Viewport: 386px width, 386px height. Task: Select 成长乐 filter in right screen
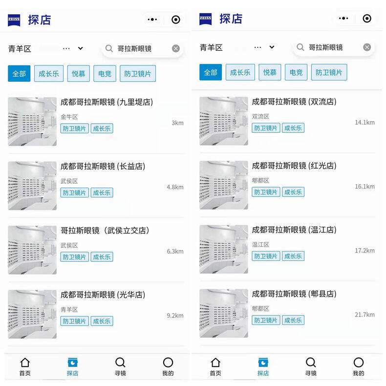point(240,72)
